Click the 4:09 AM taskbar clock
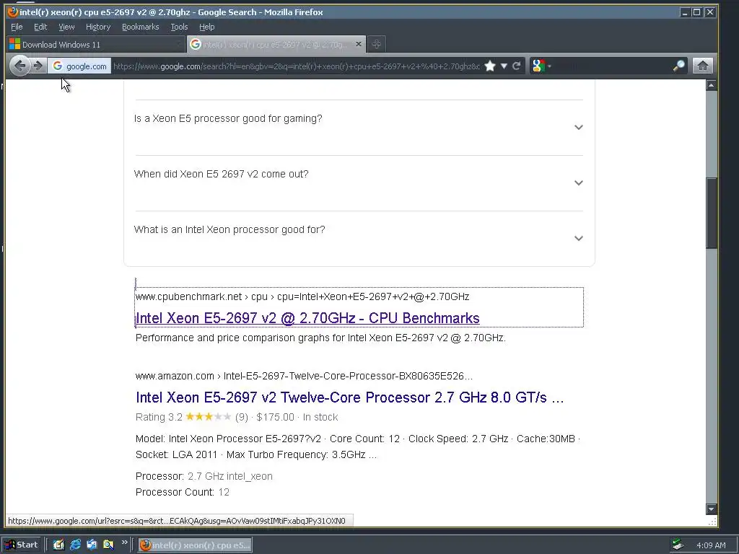The width and height of the screenshot is (739, 554). (711, 545)
